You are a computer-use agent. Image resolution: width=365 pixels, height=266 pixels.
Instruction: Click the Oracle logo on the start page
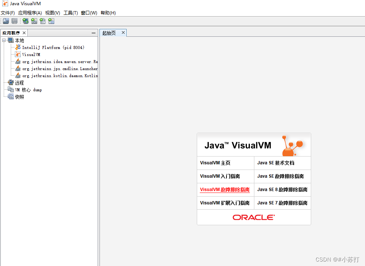[254, 218]
